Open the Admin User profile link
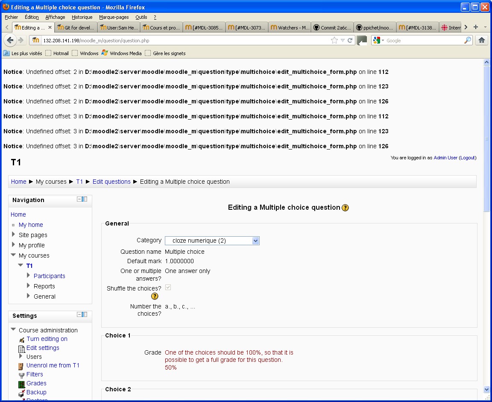The height and width of the screenshot is (402, 492). [445, 158]
